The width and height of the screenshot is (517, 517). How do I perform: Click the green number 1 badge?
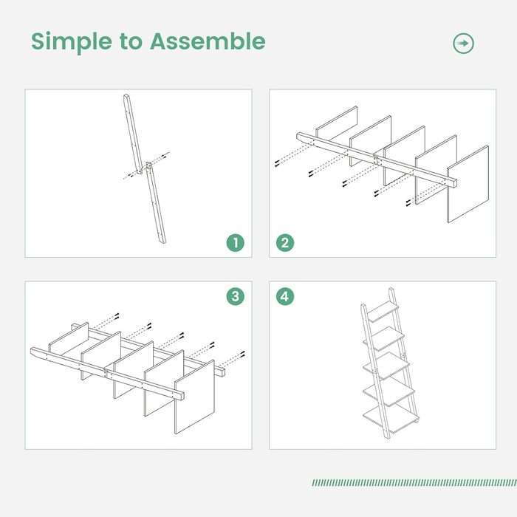[x=234, y=242]
